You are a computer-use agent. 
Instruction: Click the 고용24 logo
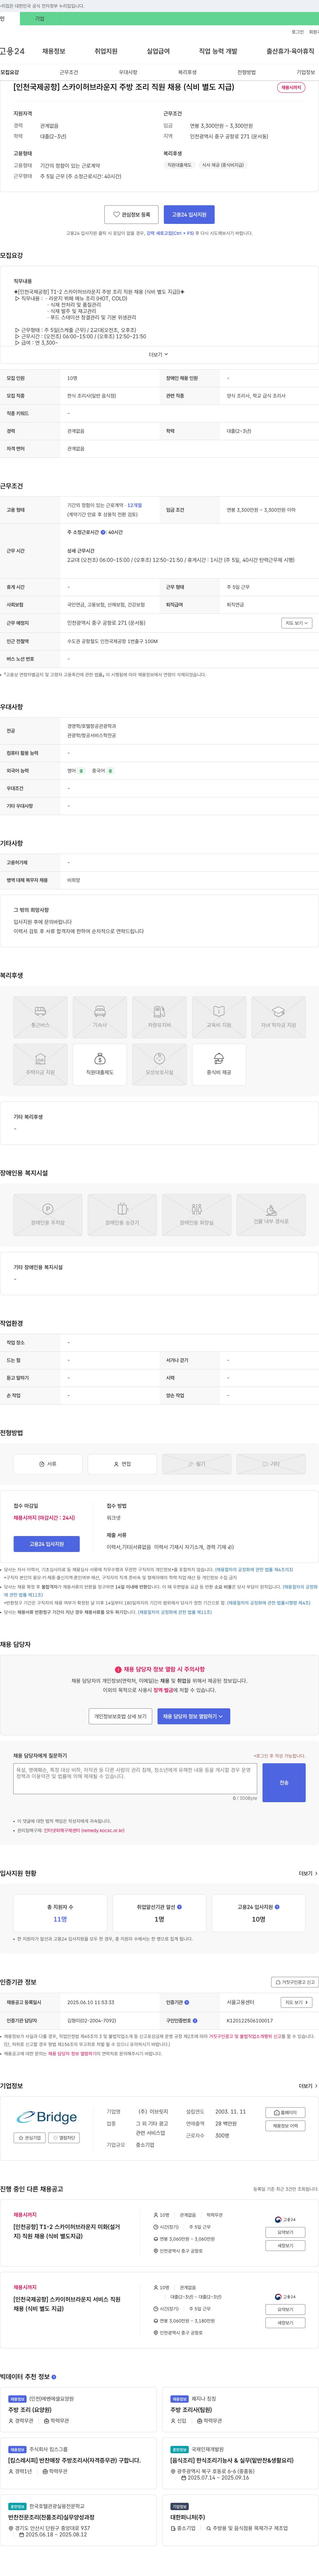click(x=12, y=51)
